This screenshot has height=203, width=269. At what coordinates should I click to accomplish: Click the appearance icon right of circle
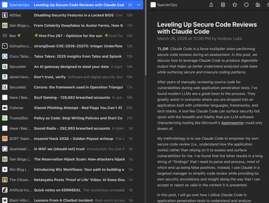pos(258,5)
